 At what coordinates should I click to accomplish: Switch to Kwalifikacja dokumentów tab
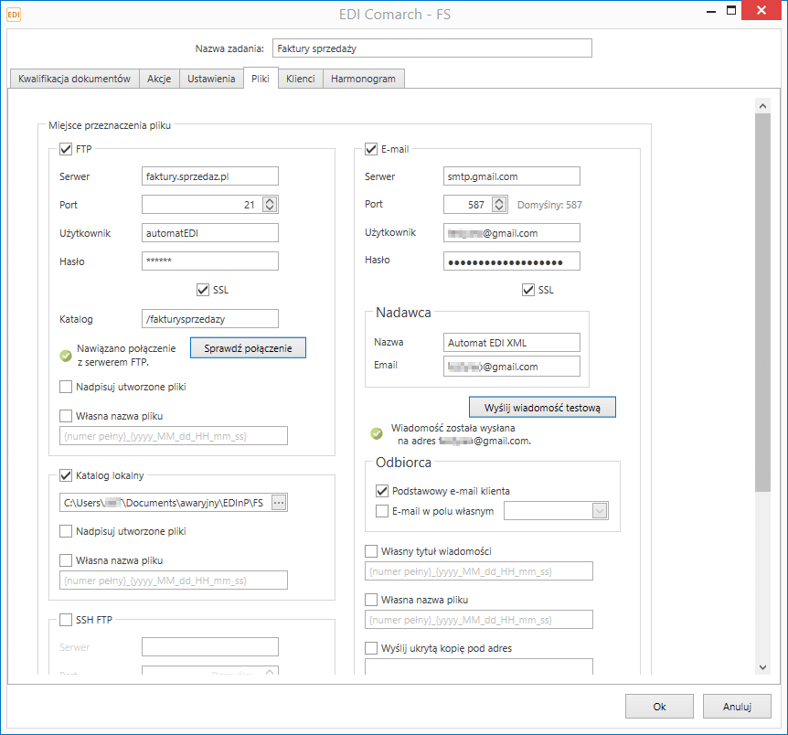tap(74, 79)
